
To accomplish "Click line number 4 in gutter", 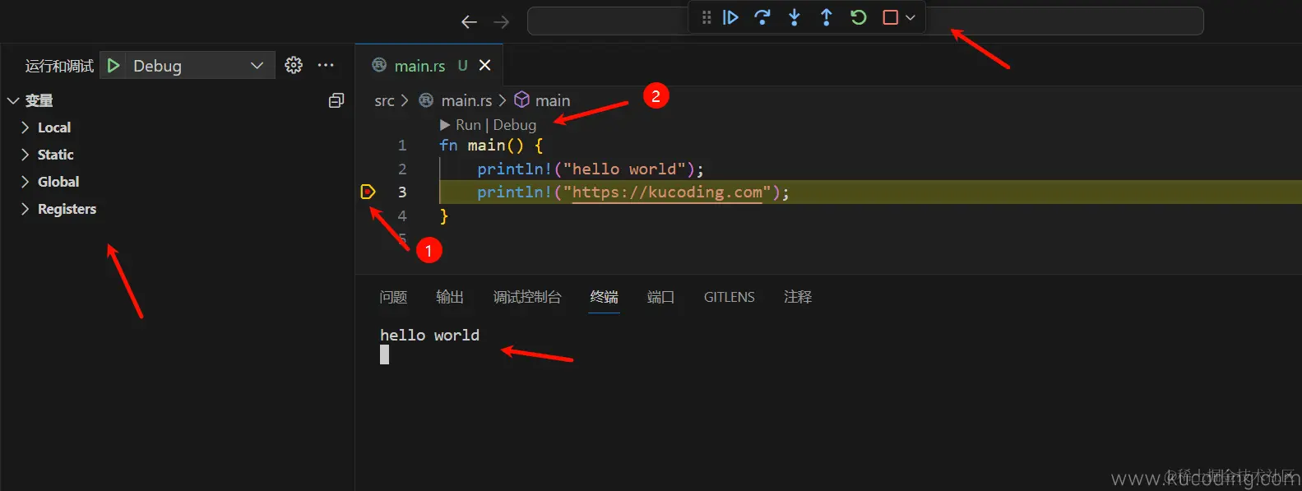I will click(402, 215).
